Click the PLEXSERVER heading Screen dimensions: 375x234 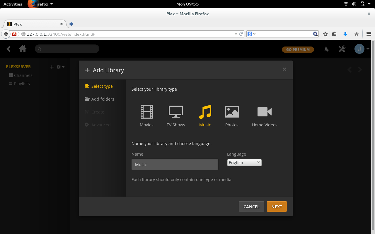tap(18, 67)
